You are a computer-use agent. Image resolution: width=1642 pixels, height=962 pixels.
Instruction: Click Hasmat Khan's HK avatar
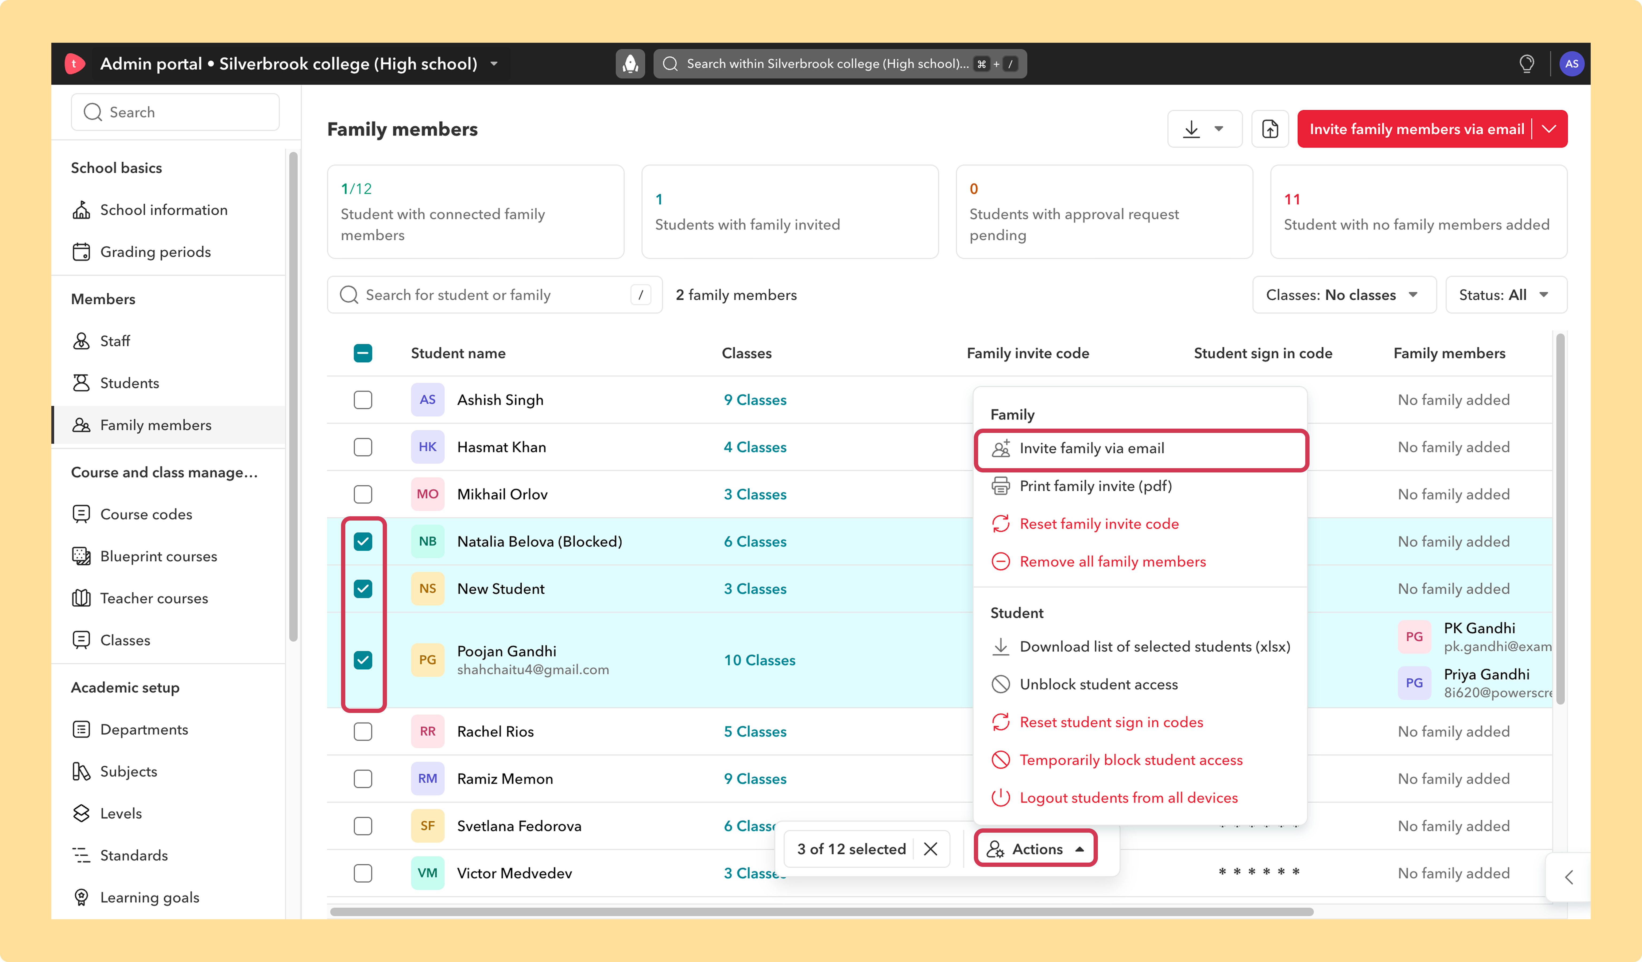427,447
